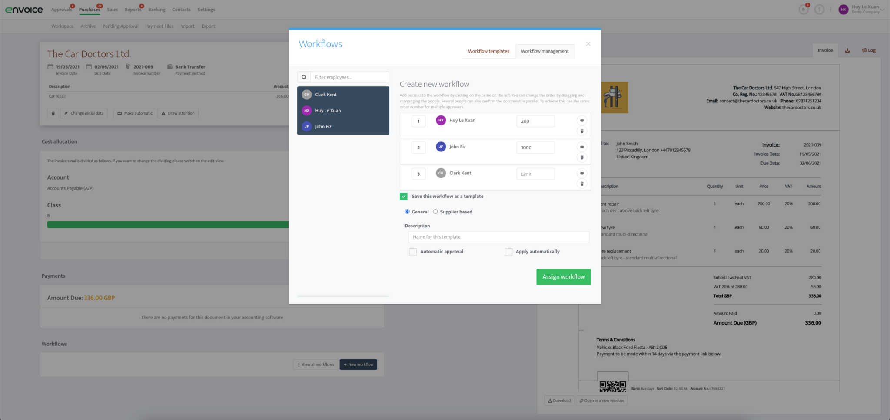Viewport: 890px width, 420px height.
Task: Open the Log panel icon
Action: 868,50
